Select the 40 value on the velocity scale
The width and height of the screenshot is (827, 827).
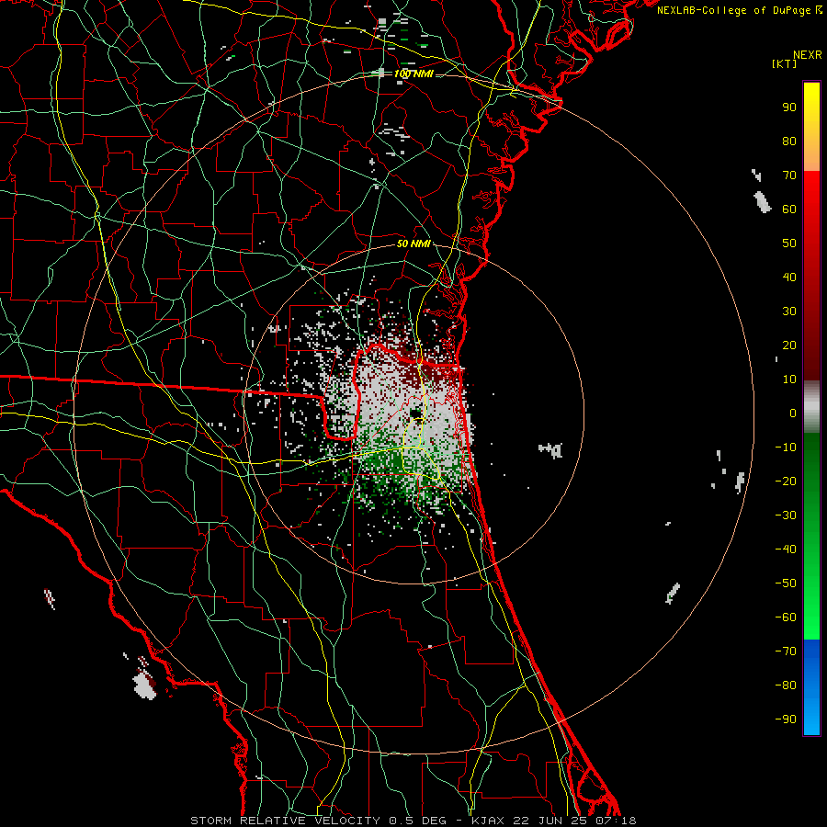789,278
